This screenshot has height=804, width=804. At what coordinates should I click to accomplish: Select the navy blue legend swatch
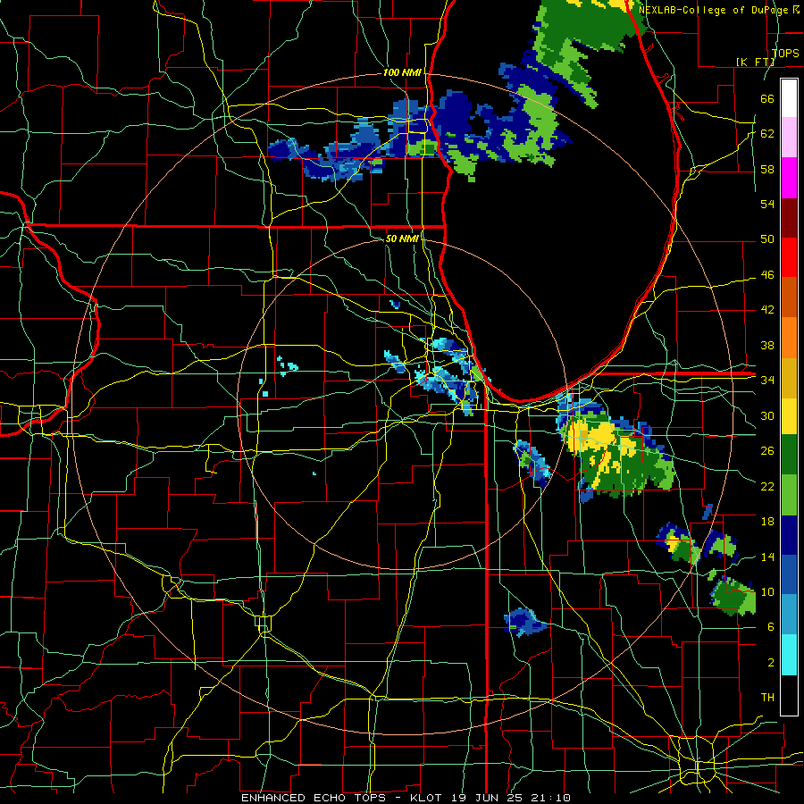tap(789, 535)
